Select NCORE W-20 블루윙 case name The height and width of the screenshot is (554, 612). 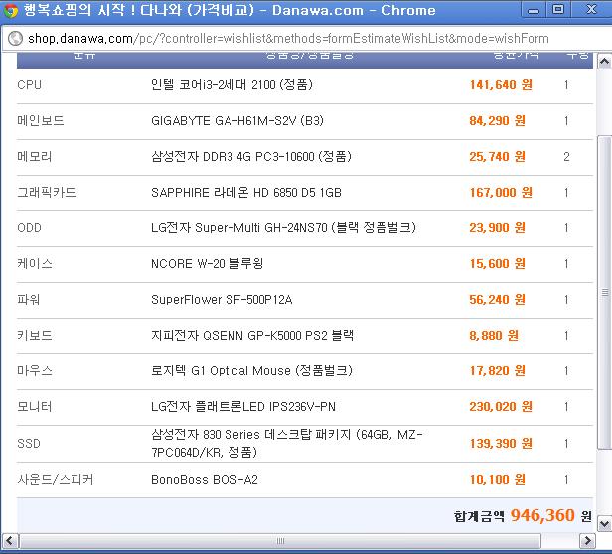point(208,264)
